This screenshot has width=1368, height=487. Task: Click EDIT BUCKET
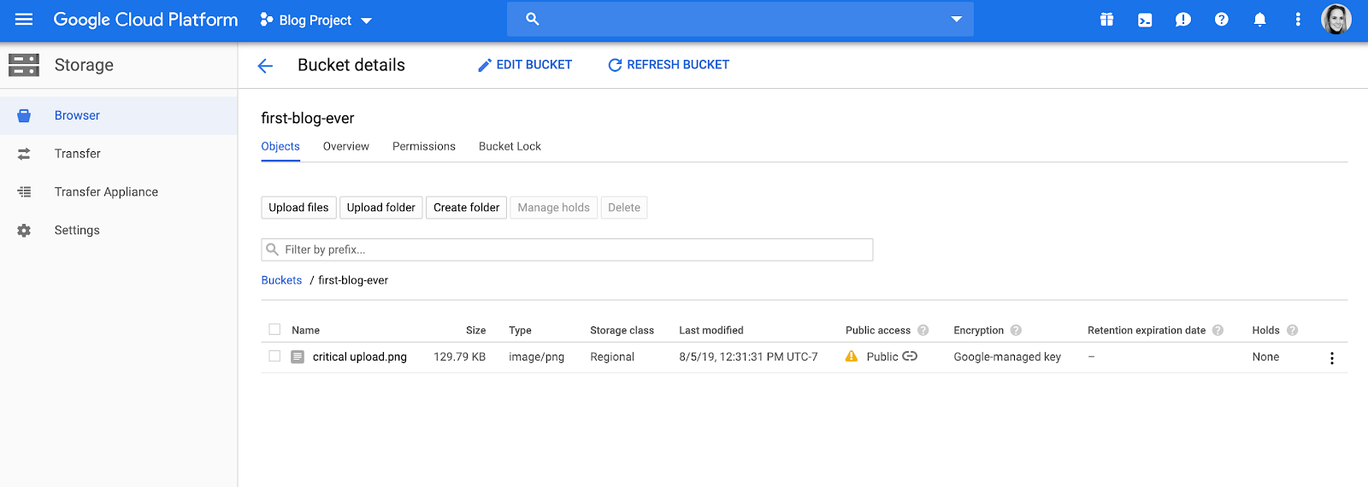tap(525, 65)
